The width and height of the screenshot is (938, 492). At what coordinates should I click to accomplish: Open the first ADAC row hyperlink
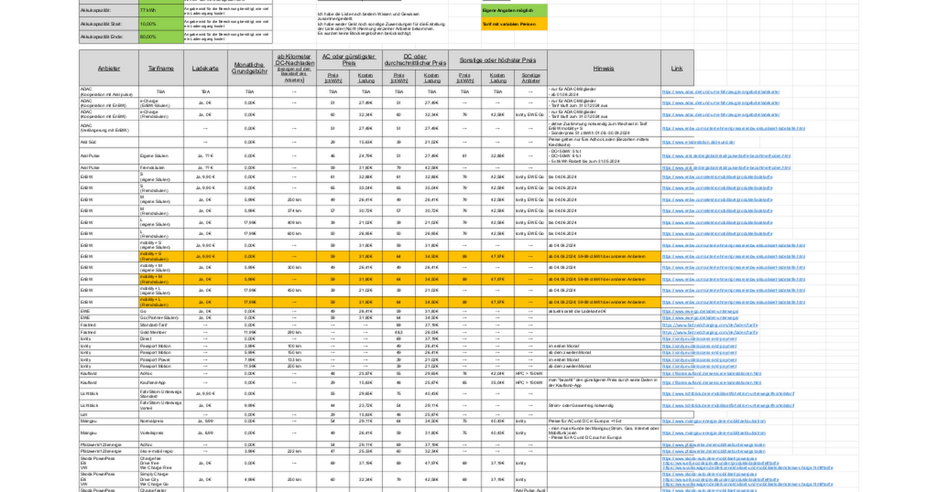[720, 91]
